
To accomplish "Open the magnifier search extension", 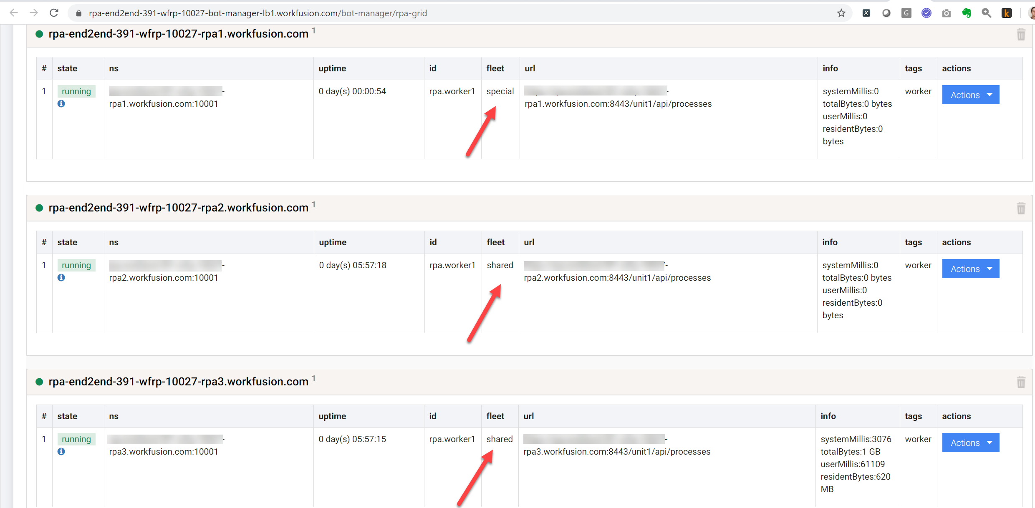I will click(987, 13).
